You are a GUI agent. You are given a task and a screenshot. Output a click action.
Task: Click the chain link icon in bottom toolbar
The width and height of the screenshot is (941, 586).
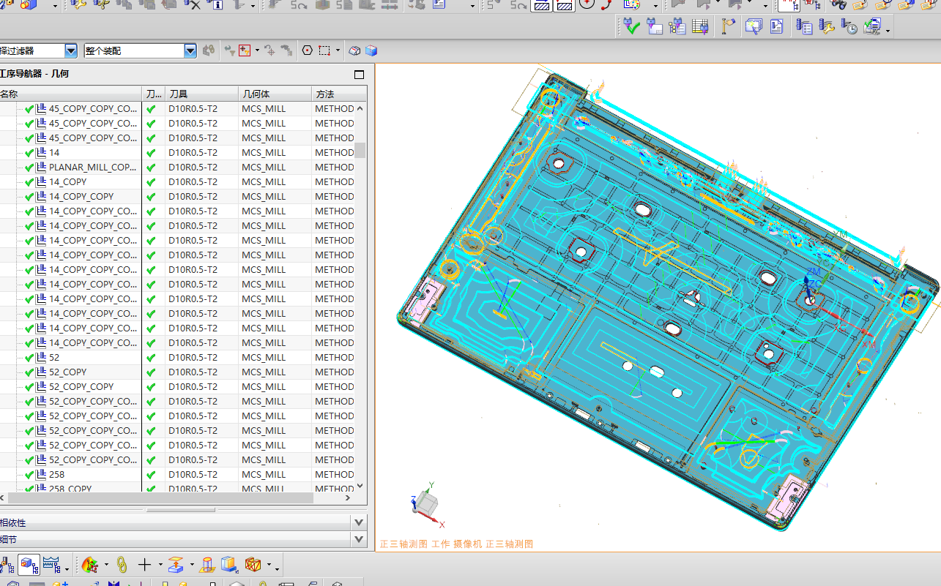coord(122,565)
